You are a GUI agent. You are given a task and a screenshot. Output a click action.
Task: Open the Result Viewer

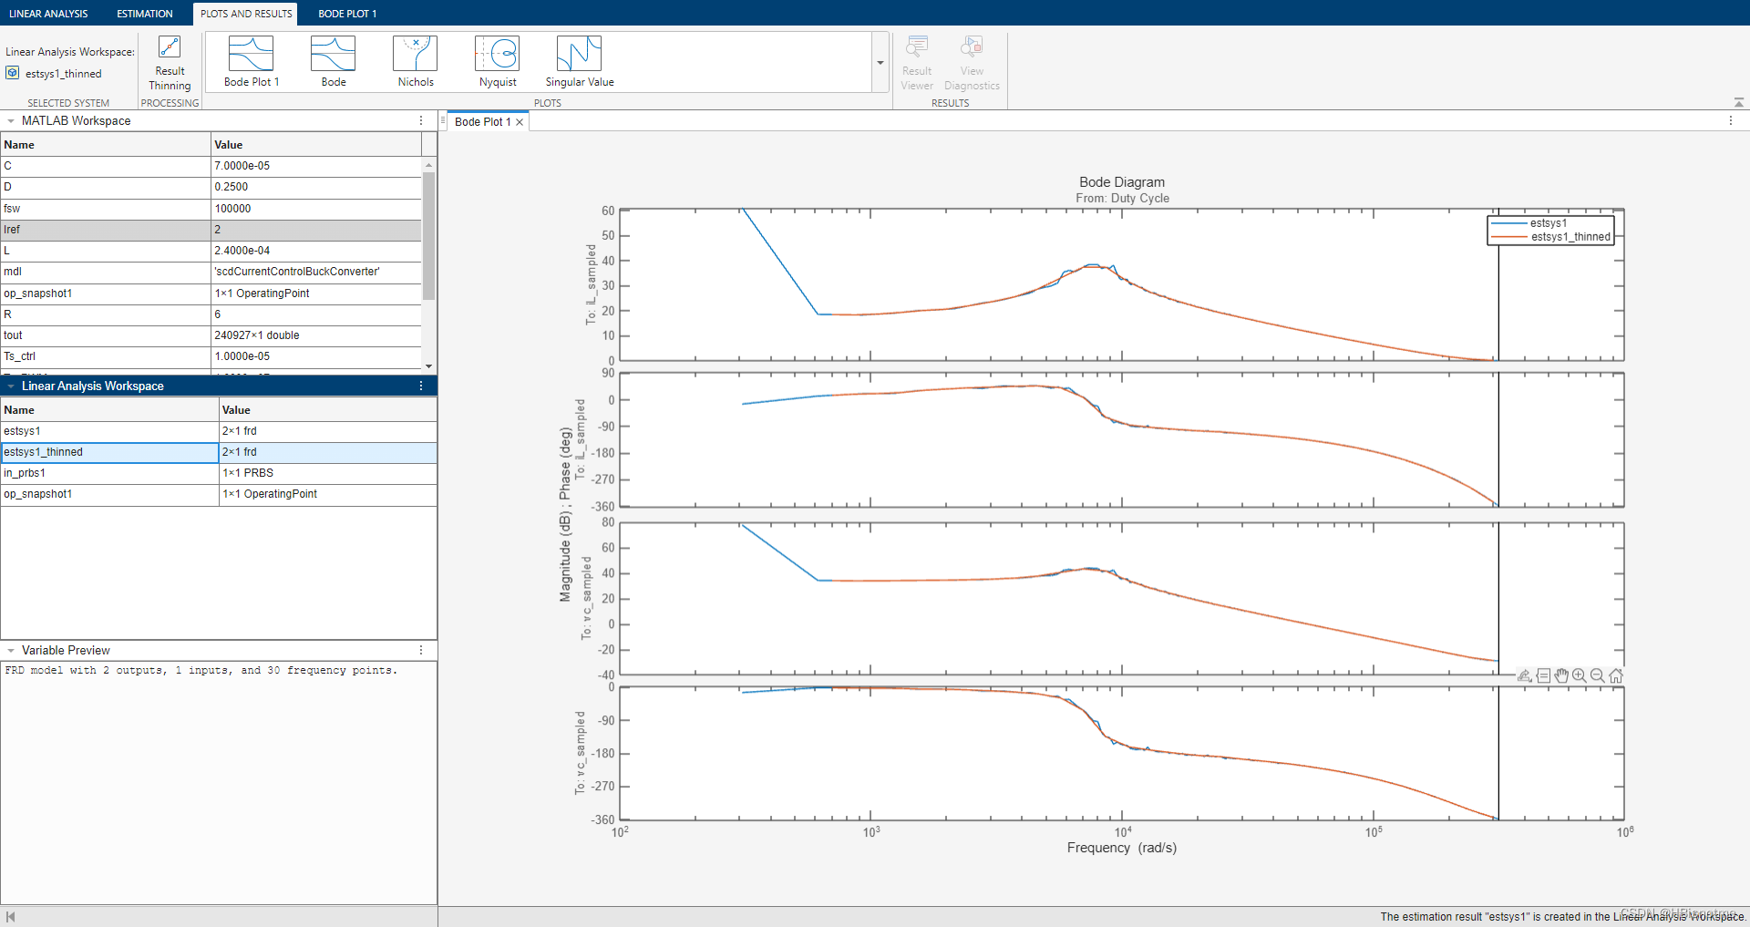coord(917,63)
